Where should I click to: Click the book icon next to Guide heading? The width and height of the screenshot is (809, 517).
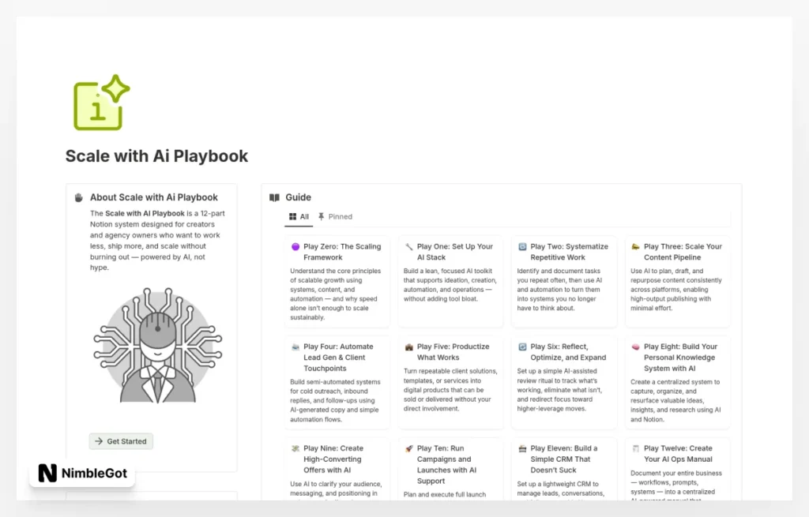[x=273, y=197]
